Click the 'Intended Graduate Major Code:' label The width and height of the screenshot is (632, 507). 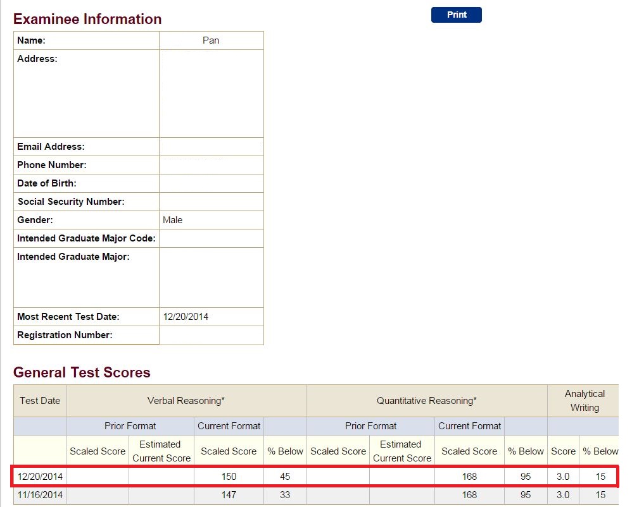[86, 238]
